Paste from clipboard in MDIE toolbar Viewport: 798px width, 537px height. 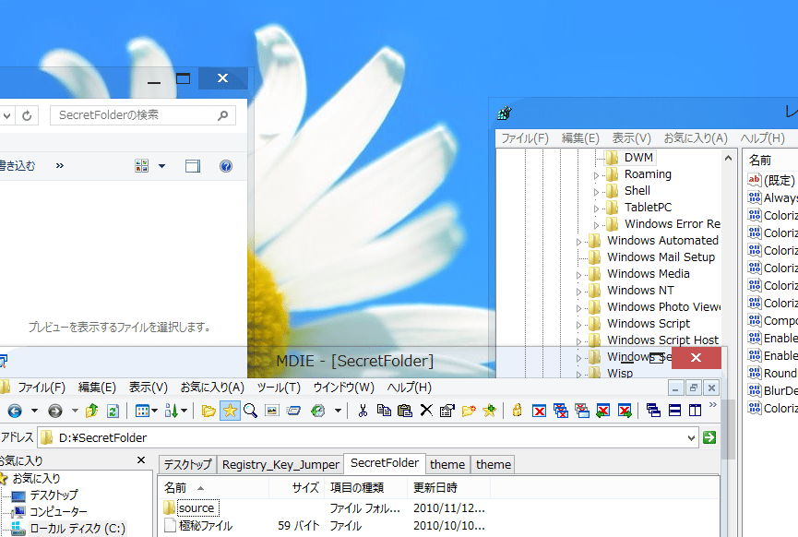pyautogui.click(x=405, y=411)
